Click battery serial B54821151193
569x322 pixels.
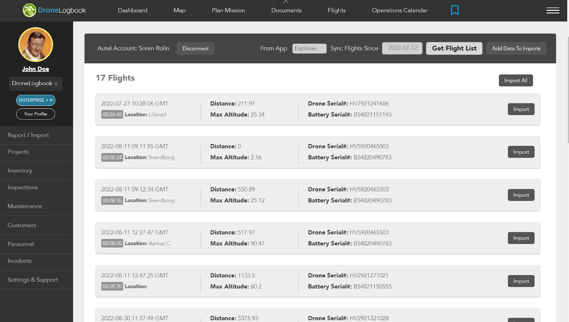tap(372, 115)
